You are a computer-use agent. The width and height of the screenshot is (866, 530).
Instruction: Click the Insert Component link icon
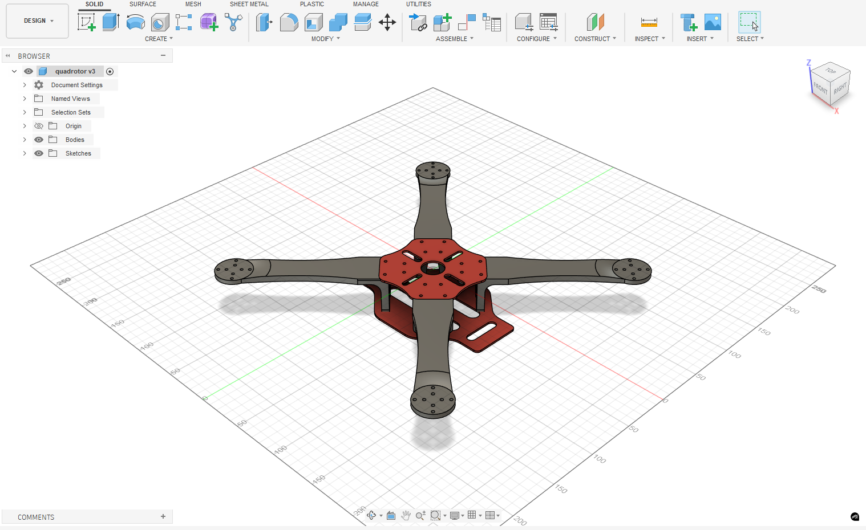(x=418, y=22)
